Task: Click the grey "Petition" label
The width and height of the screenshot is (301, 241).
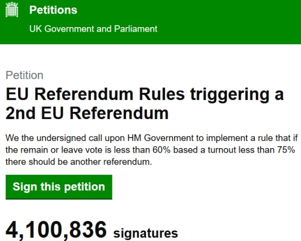Action: (24, 75)
